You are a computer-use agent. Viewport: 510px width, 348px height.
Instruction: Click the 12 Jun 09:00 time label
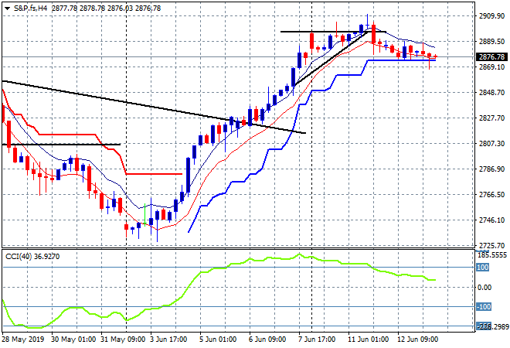(x=417, y=339)
